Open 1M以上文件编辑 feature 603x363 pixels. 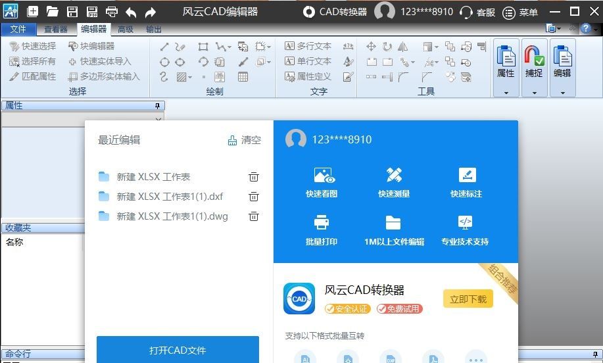click(394, 230)
